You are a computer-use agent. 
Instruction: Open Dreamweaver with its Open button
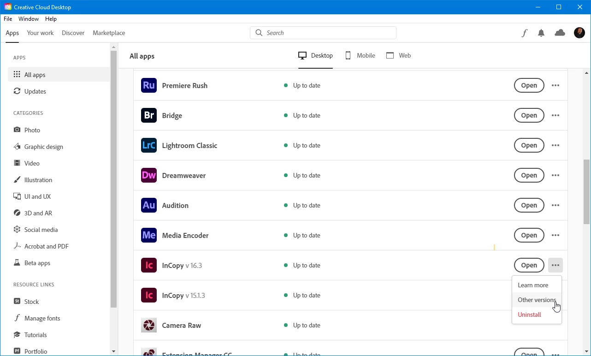529,175
